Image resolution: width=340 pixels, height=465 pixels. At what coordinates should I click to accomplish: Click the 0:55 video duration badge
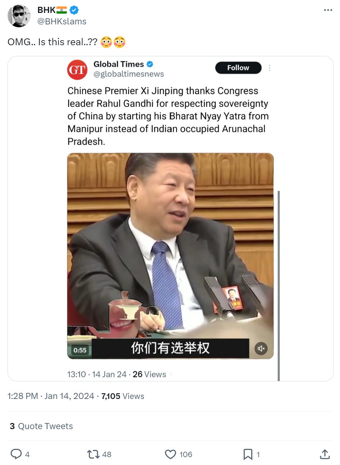tap(80, 350)
